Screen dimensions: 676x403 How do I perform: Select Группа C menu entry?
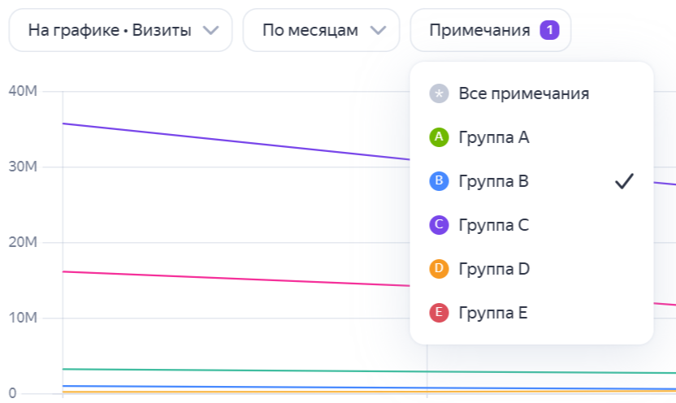[531, 225]
